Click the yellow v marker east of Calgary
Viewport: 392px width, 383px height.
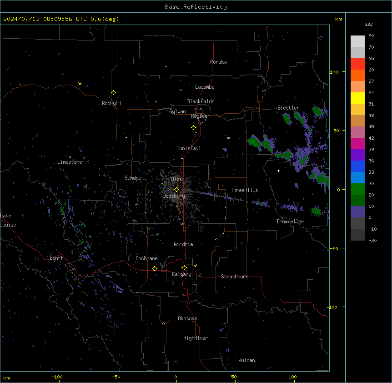coord(195,266)
